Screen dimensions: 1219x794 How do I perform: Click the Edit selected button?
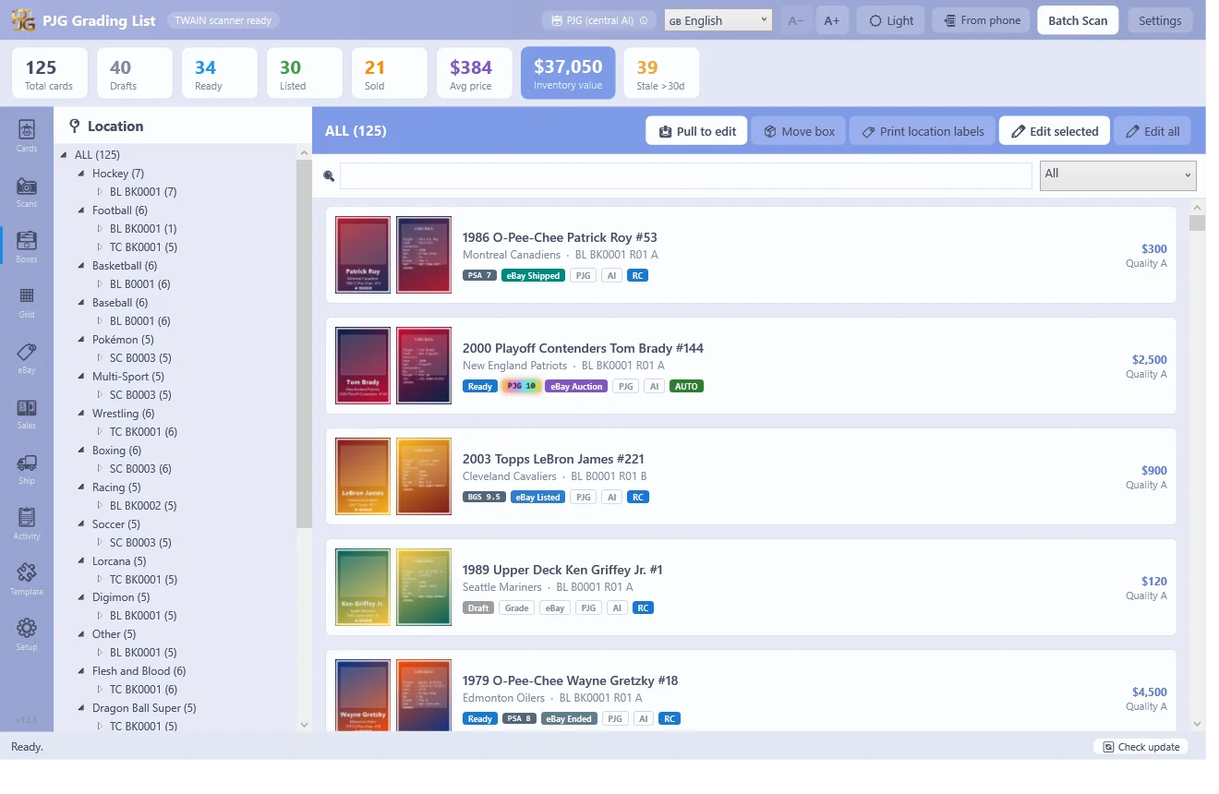[1054, 131]
